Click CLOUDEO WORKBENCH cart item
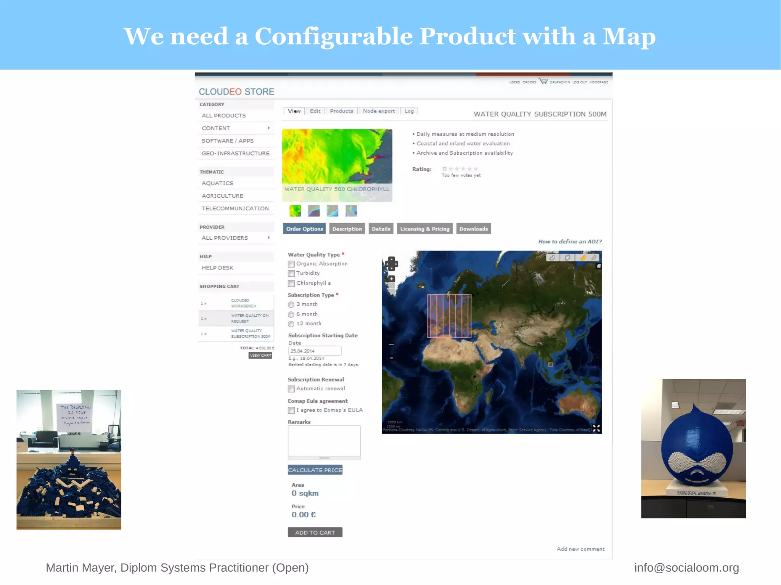781x585 pixels. coord(243,303)
